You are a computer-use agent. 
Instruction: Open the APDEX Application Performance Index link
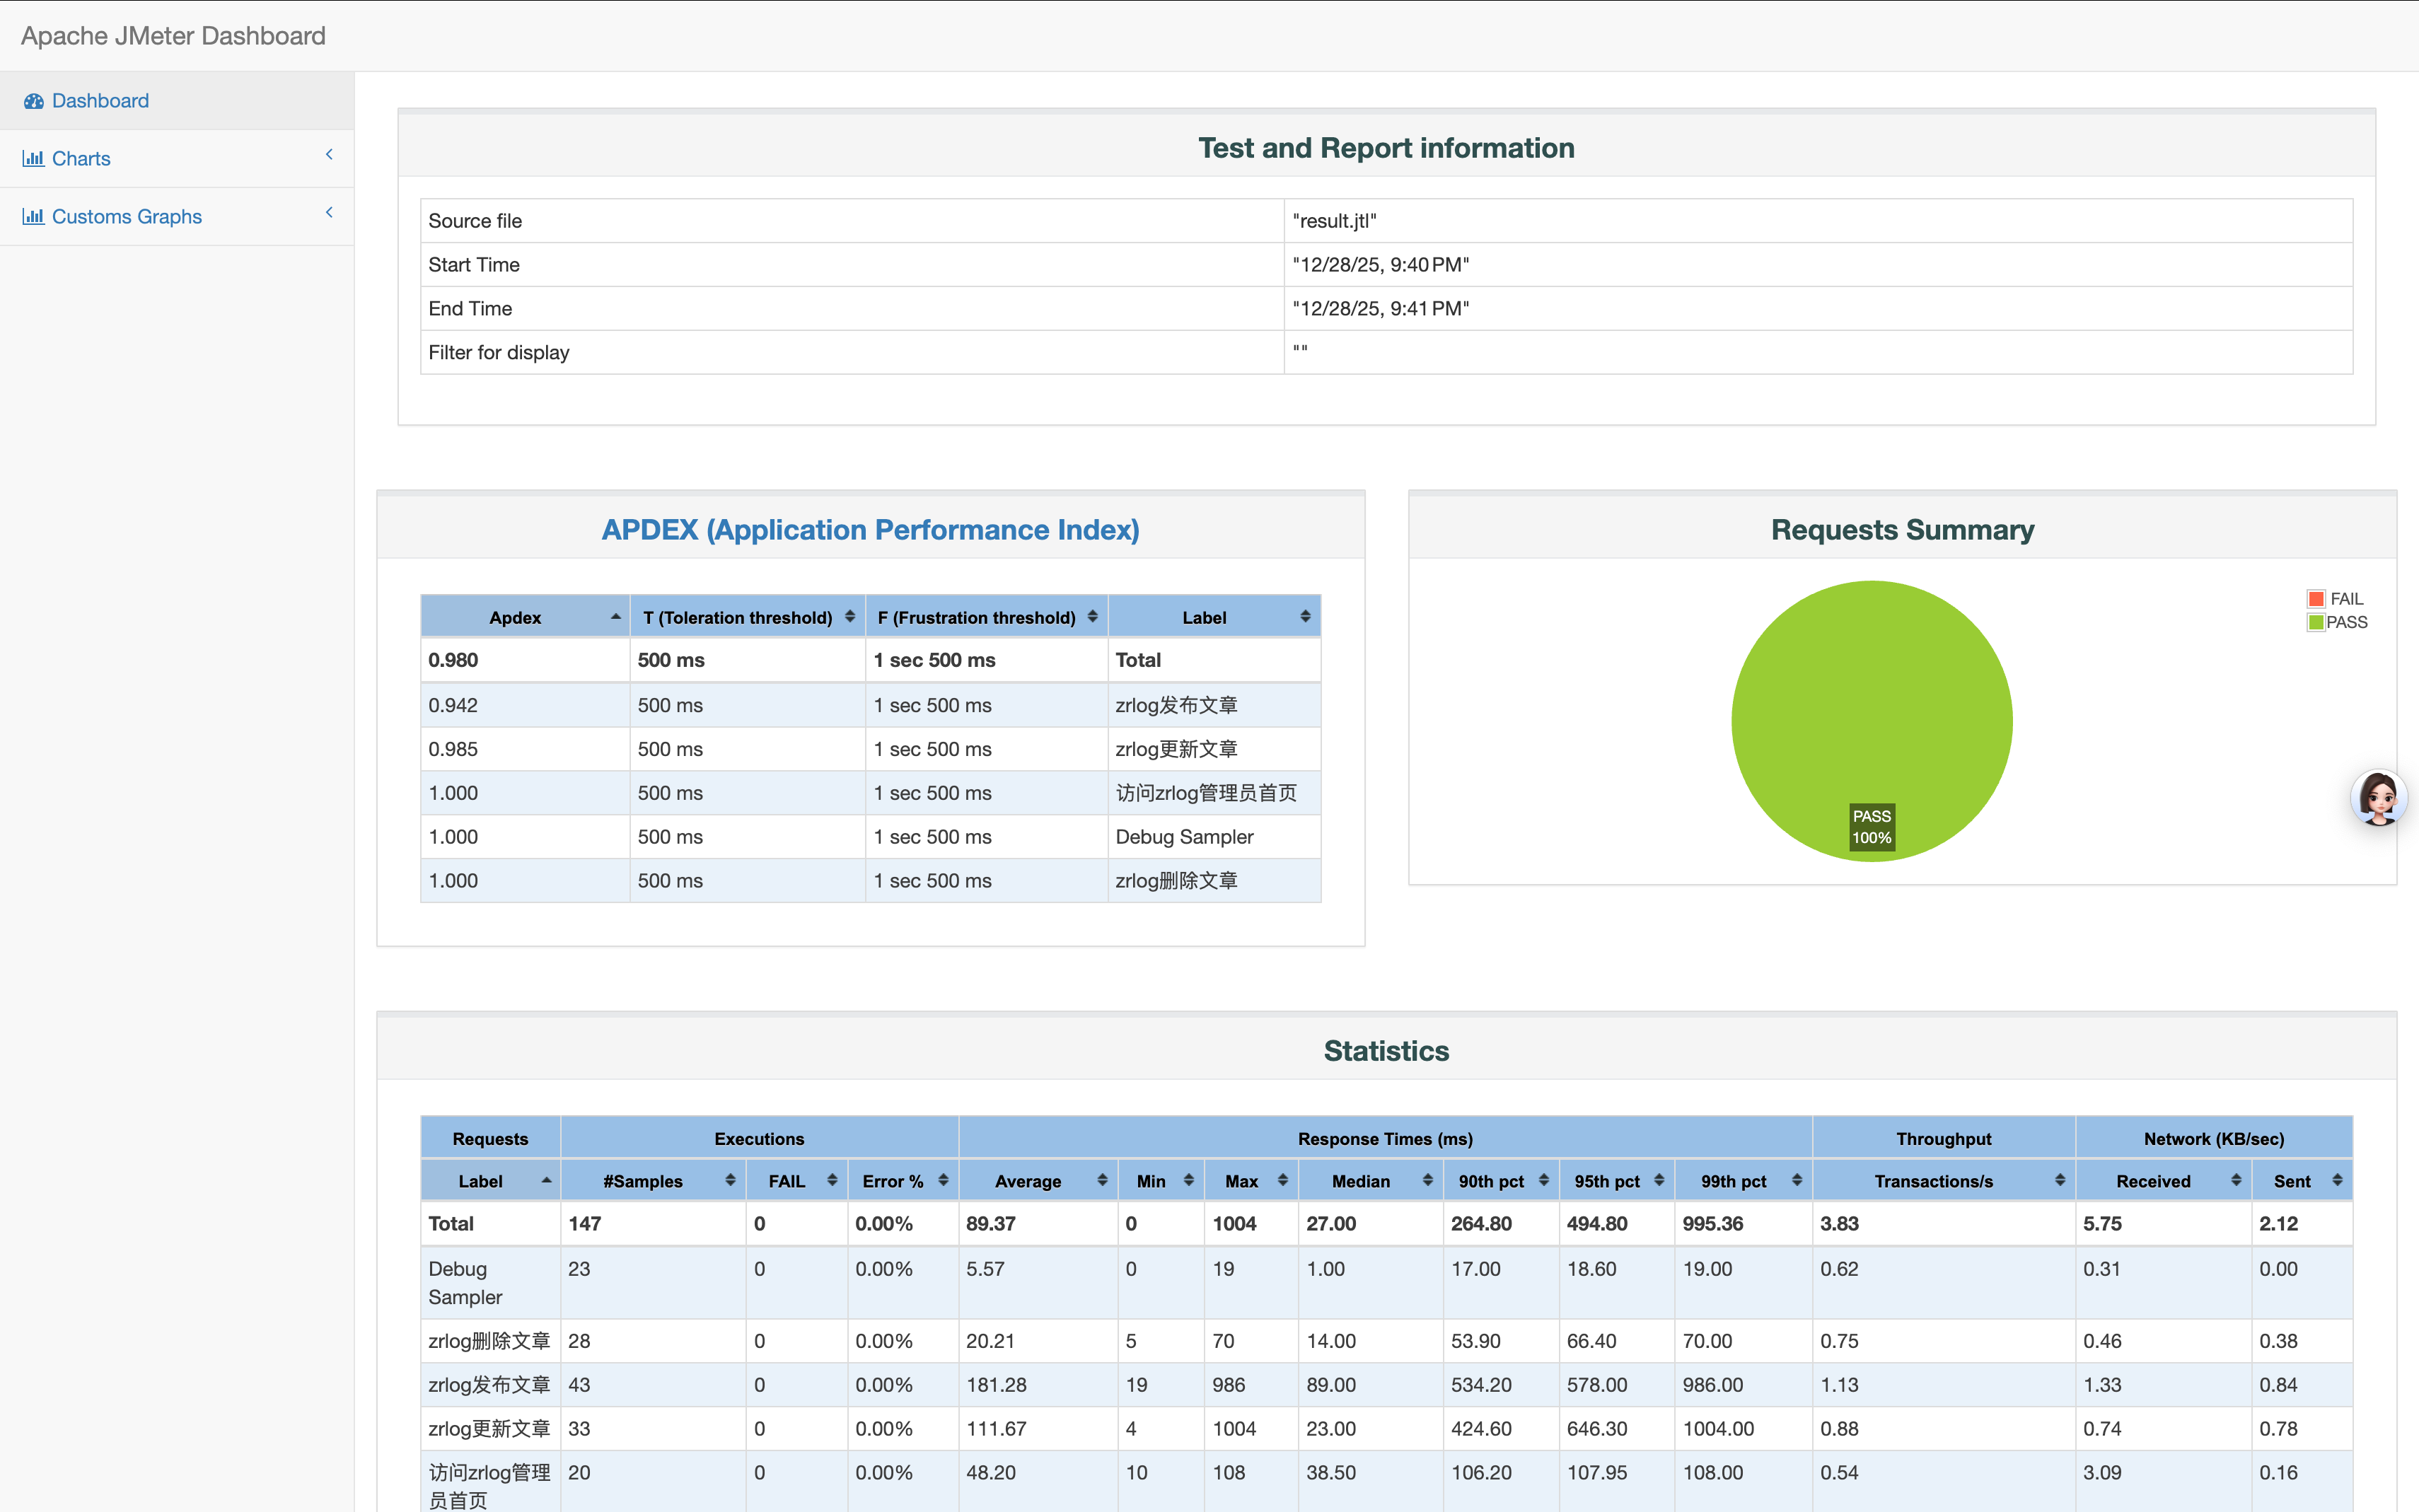[x=870, y=530]
